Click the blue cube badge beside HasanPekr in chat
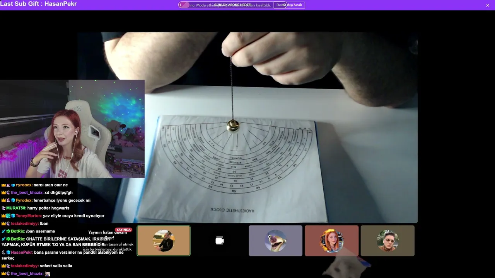This screenshot has width=495, height=278. tap(8, 253)
